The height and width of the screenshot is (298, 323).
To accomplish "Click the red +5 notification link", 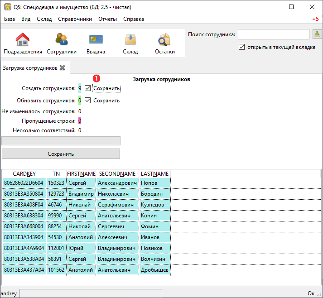I will click(x=316, y=19).
